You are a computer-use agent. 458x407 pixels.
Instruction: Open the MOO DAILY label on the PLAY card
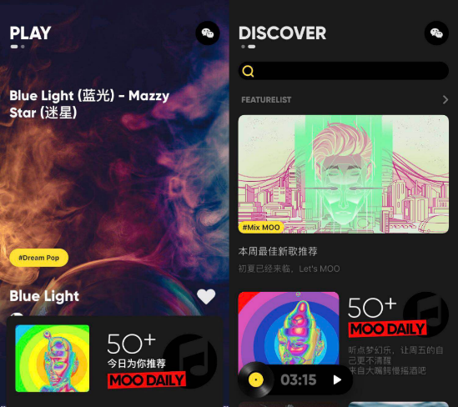tap(147, 379)
